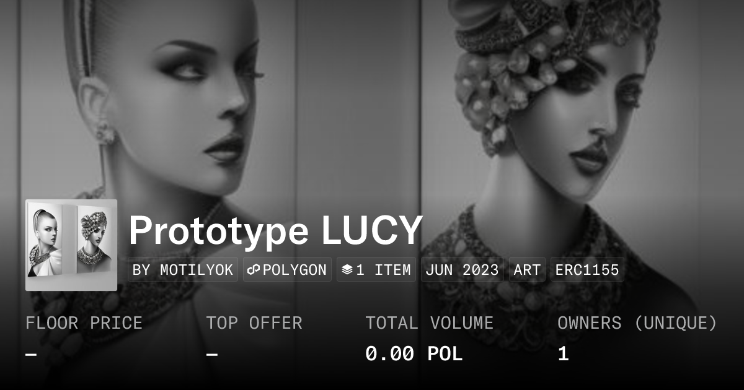Click the TOP OFFER label
This screenshot has width=744, height=390.
(254, 323)
